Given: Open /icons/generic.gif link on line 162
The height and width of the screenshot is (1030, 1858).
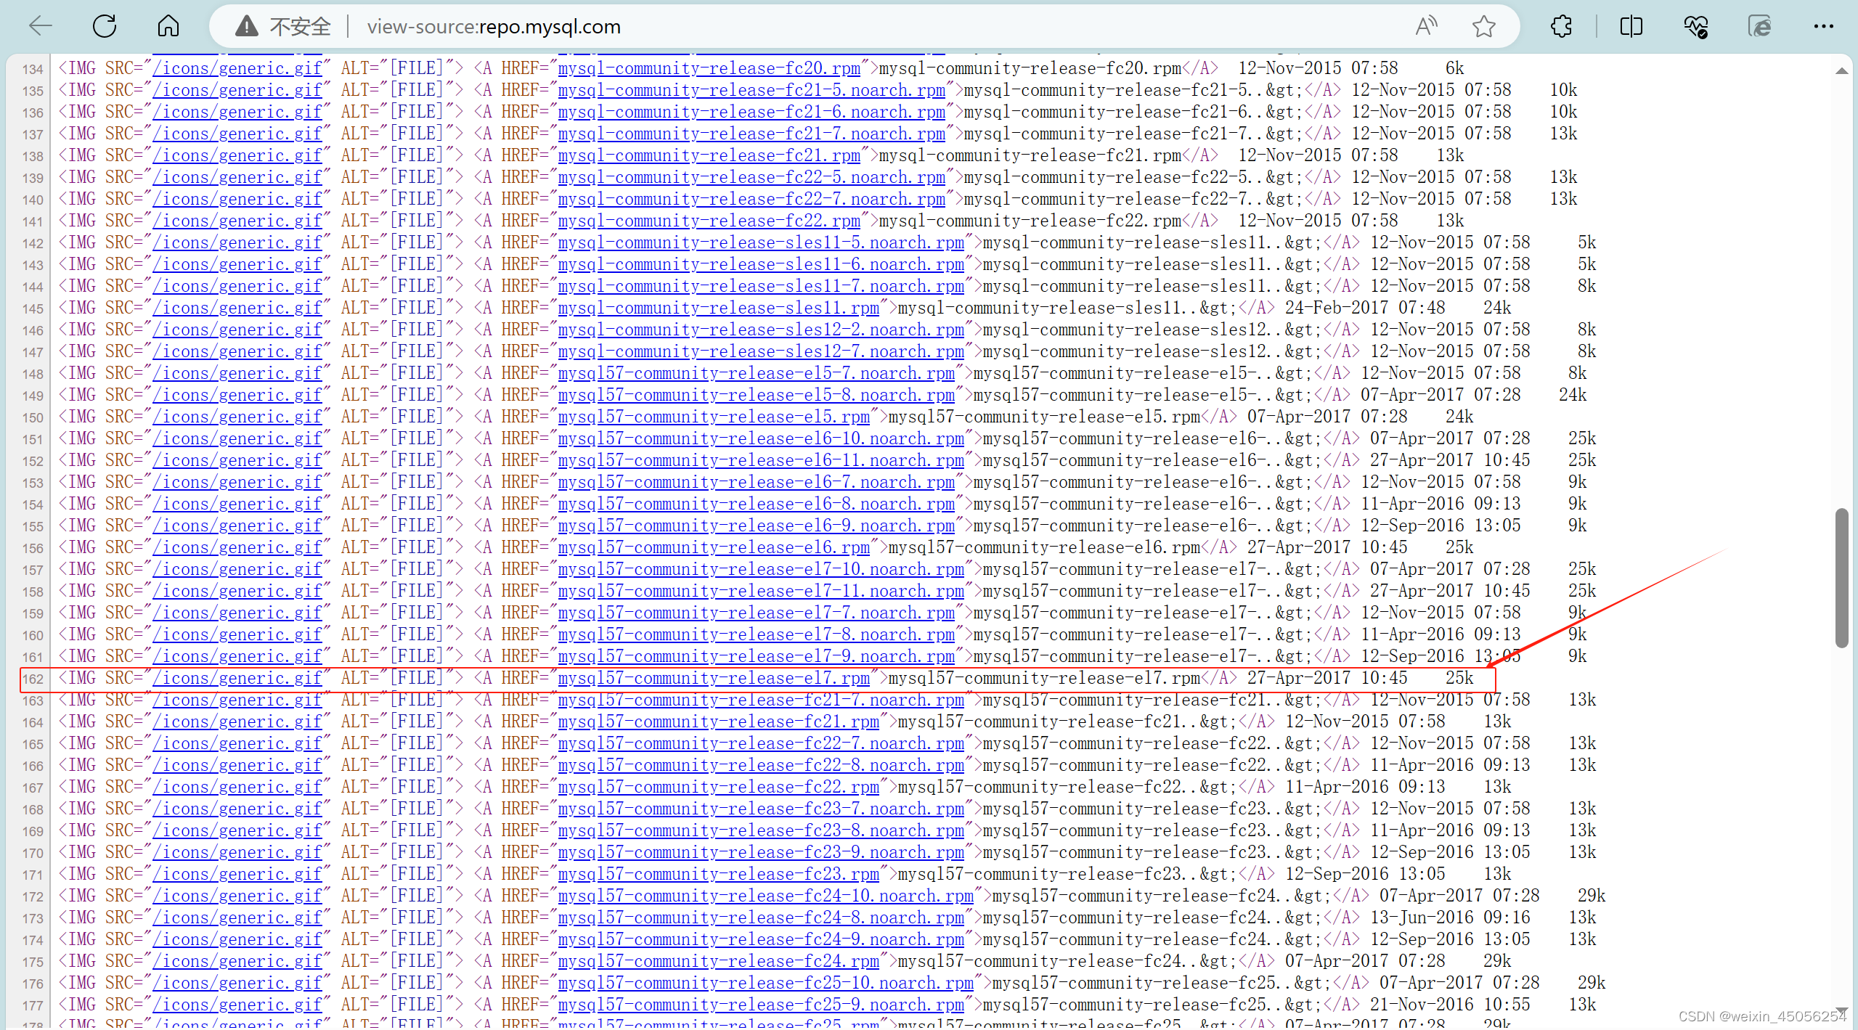Looking at the screenshot, I should pos(237,678).
